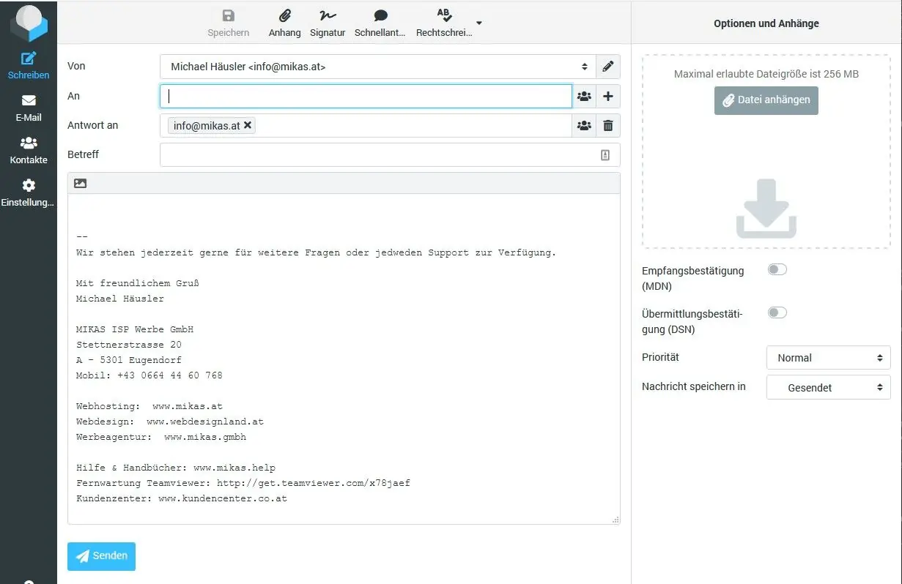Viewport: 902px width, 584px height.
Task: Send the message with the Senden button
Action: pos(101,556)
